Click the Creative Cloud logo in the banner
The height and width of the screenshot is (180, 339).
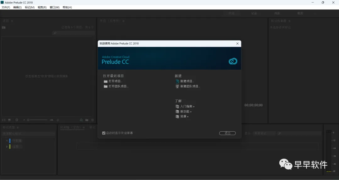point(233,61)
